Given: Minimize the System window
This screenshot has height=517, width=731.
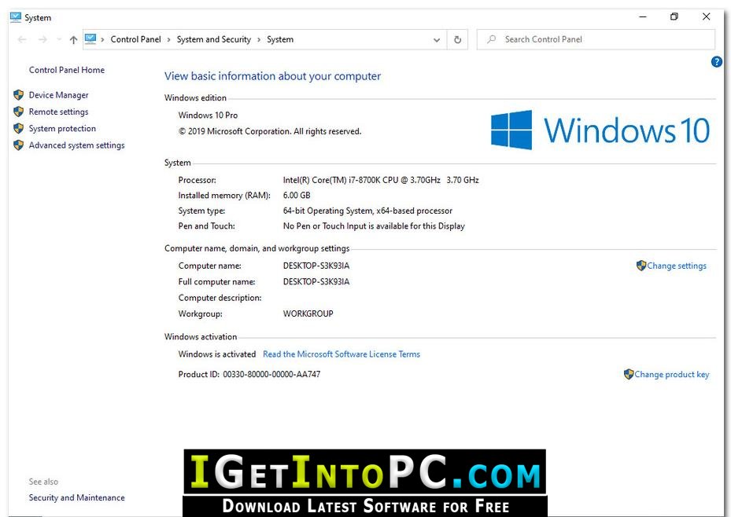Looking at the screenshot, I should [x=643, y=16].
